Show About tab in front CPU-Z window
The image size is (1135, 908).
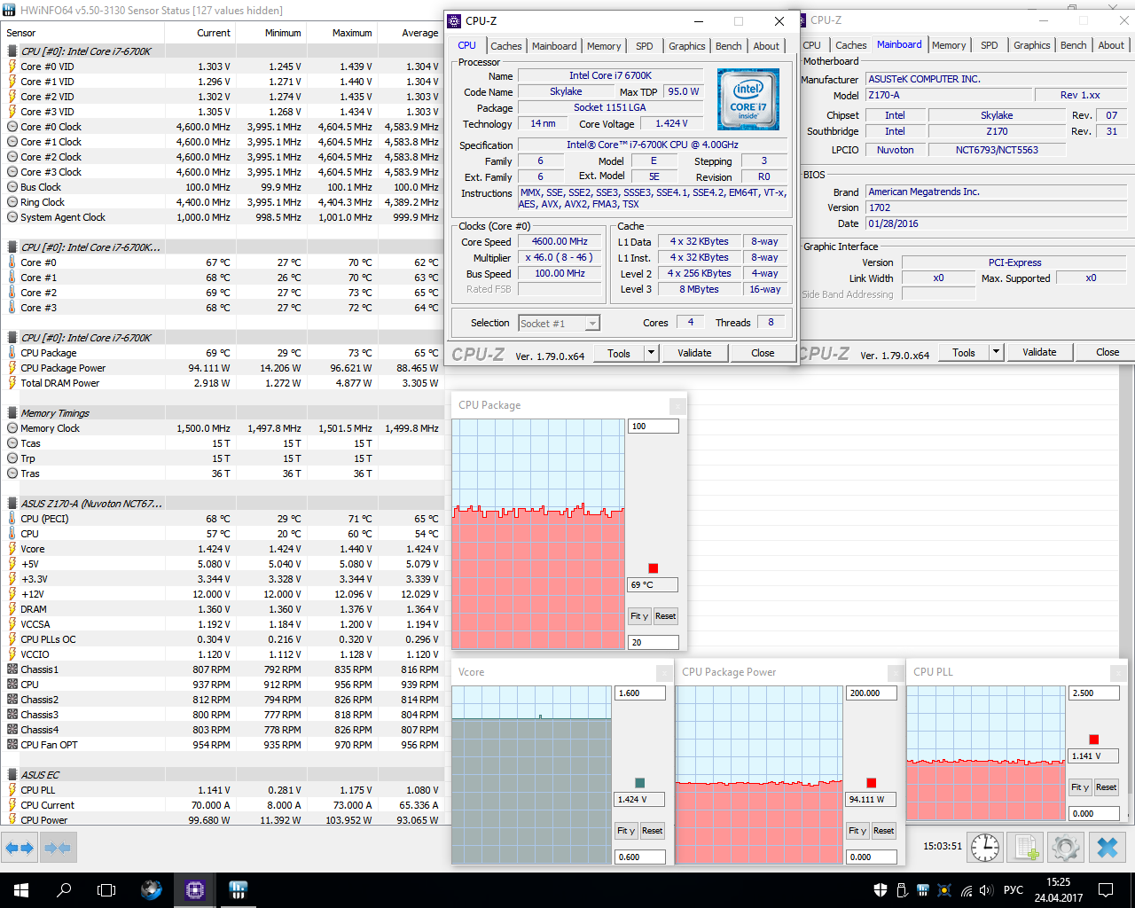pos(767,46)
